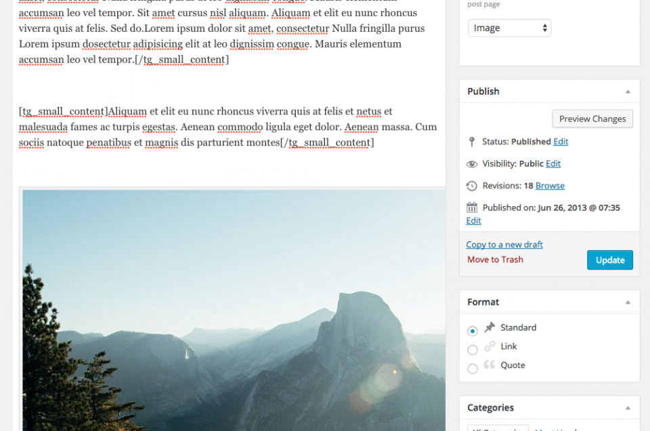Viewport: 650px width, 431px height.
Task: Select the mountain image in editor
Action: [234, 310]
